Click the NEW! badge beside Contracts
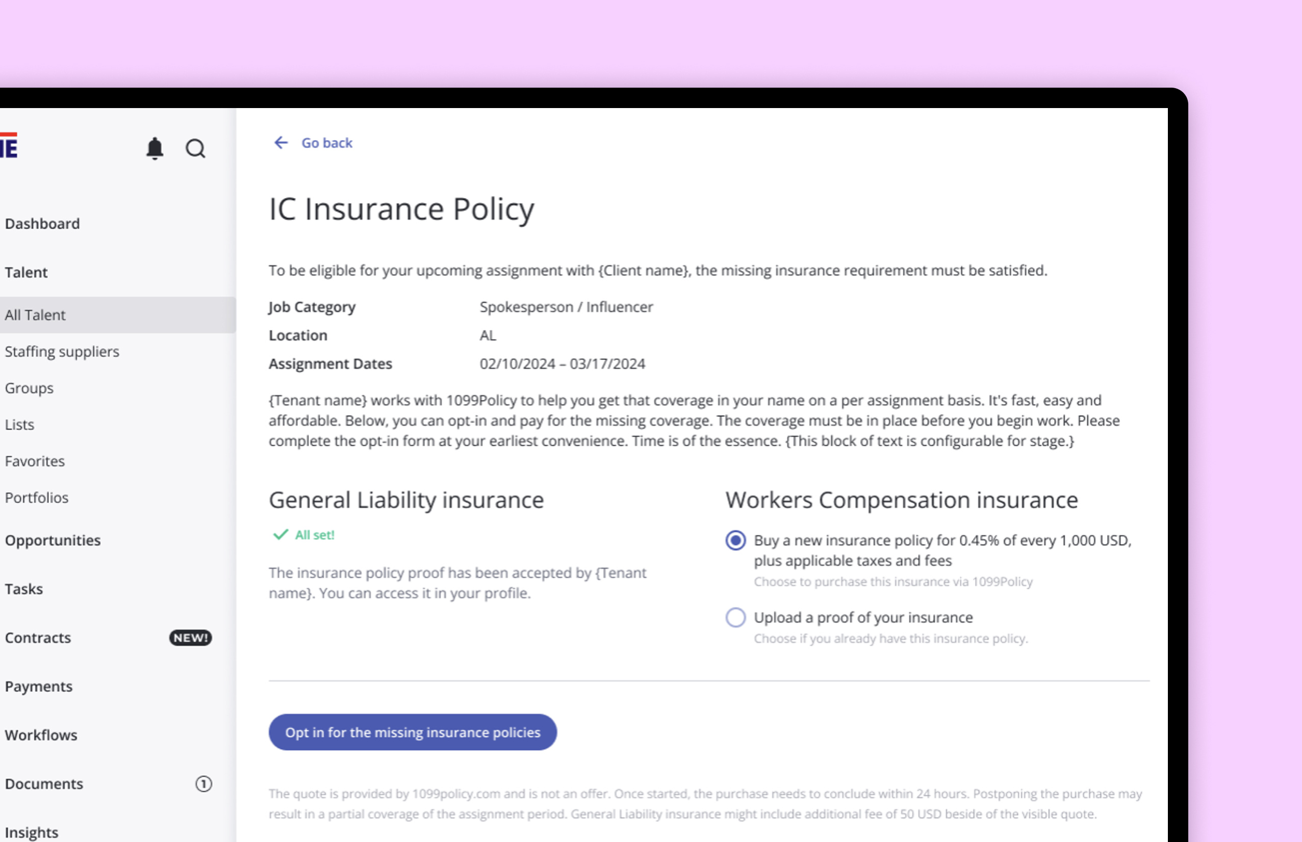 (189, 638)
